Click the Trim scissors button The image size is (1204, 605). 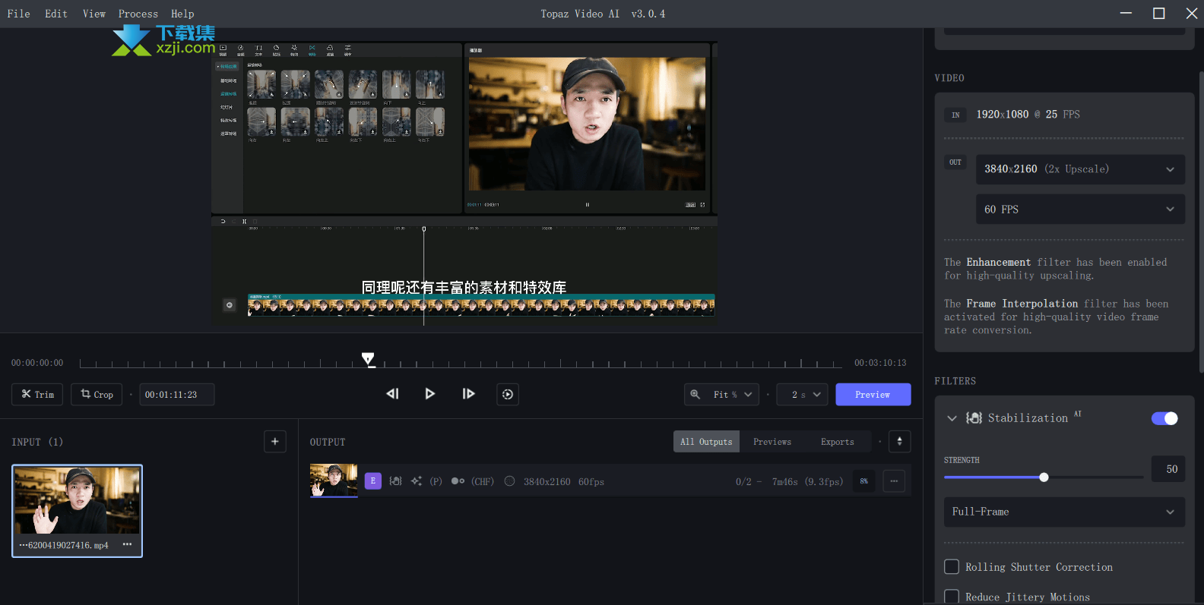pyautogui.click(x=37, y=394)
